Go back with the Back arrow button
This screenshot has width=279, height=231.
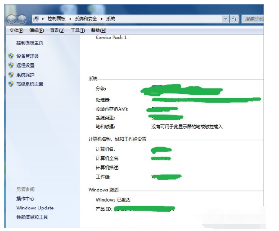12,19
